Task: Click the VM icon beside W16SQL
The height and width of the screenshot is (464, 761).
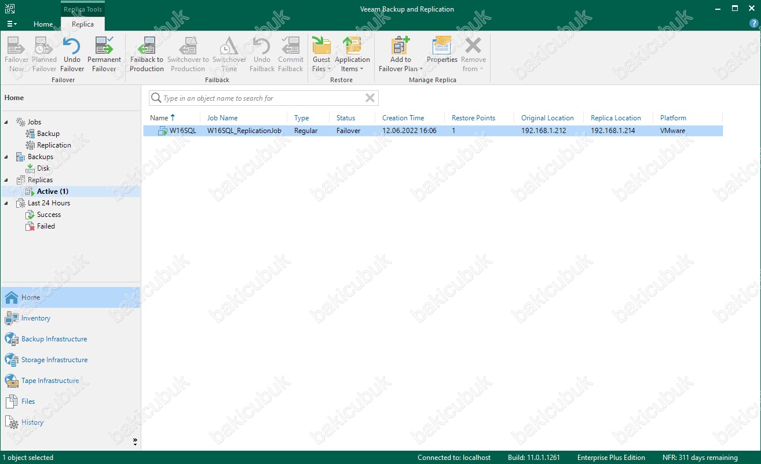Action: click(x=163, y=131)
